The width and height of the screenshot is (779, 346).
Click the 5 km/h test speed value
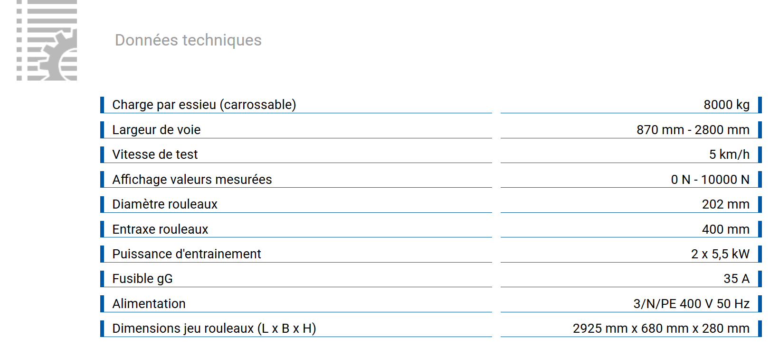[729, 155]
